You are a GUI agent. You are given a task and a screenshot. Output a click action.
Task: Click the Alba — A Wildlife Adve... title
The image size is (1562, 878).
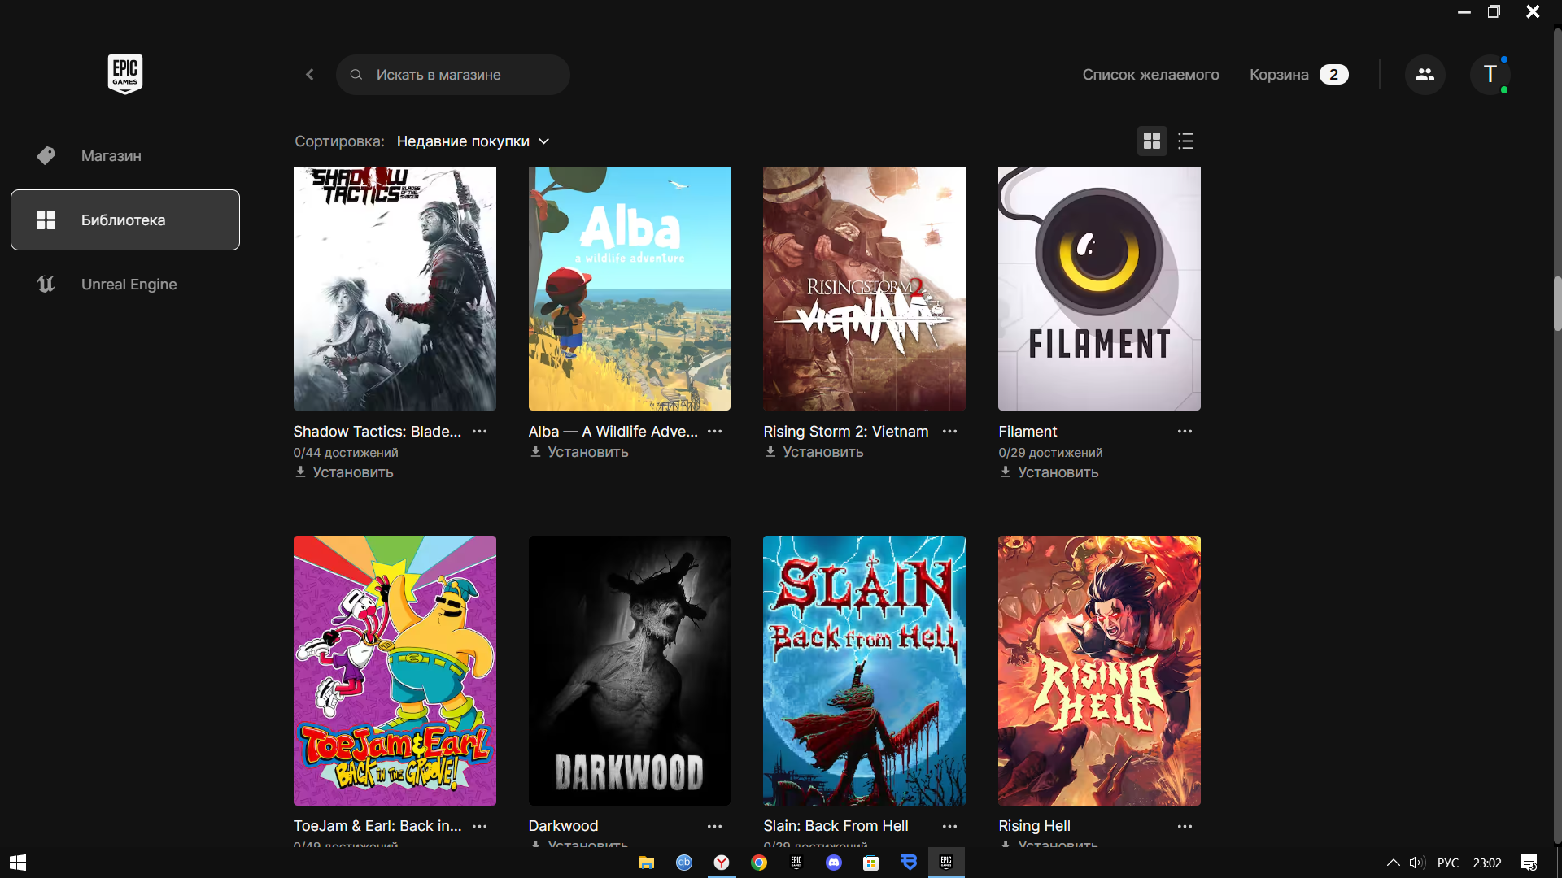(613, 432)
